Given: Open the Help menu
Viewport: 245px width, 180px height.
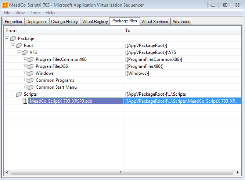Looking at the screenshot, I should click(50, 13).
